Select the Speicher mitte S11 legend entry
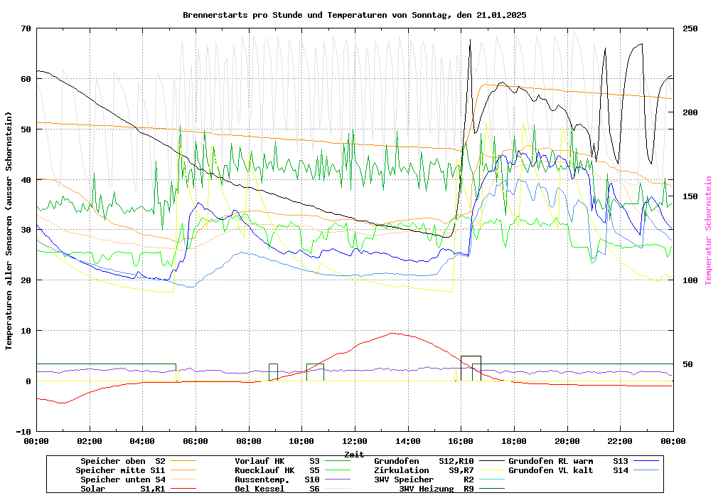Screen dimensions: 728x498 click(120, 470)
